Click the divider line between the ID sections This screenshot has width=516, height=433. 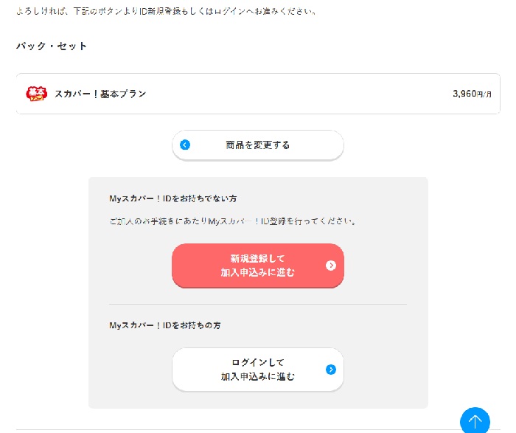click(x=258, y=304)
